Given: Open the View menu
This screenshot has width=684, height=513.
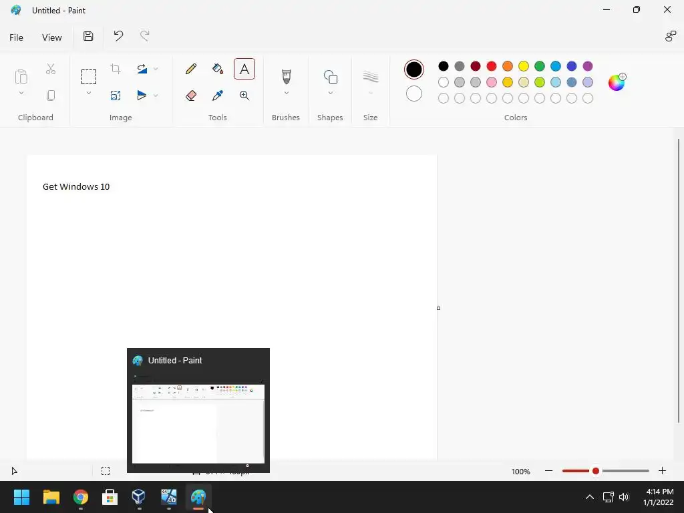Looking at the screenshot, I should pyautogui.click(x=52, y=37).
